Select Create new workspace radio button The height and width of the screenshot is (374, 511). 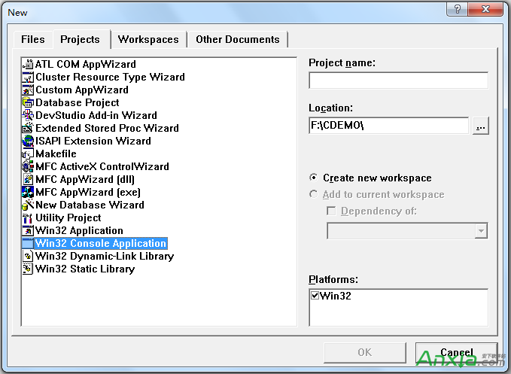tap(313, 178)
